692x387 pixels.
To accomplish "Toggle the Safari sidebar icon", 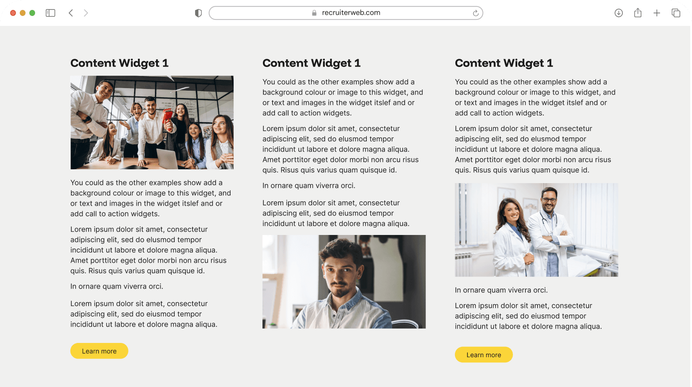I will click(x=51, y=13).
